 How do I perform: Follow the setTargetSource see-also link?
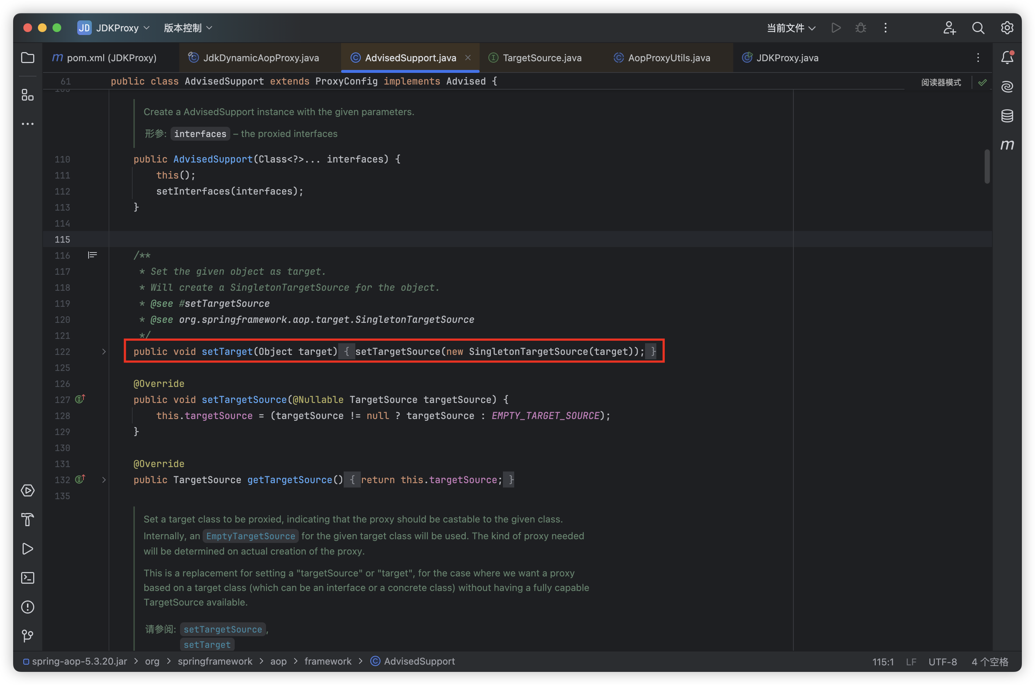point(223,629)
